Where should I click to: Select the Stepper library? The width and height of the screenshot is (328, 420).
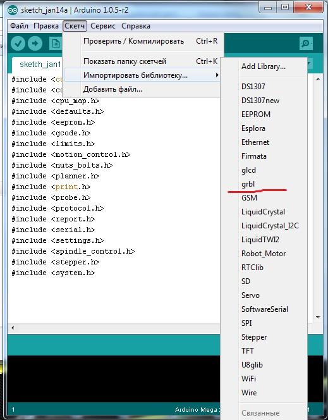[264, 337]
